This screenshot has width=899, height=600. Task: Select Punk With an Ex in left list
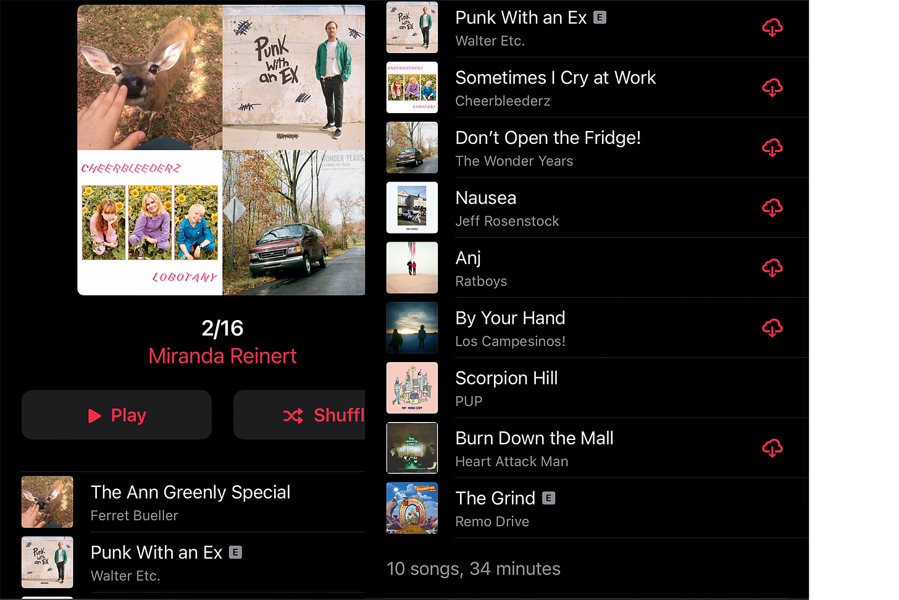193,562
